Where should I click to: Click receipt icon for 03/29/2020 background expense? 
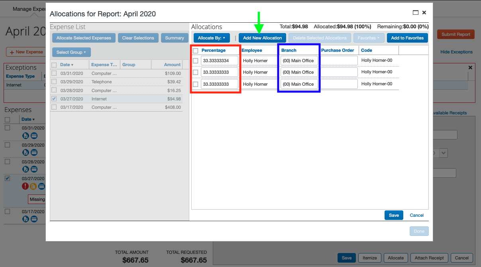25,152
